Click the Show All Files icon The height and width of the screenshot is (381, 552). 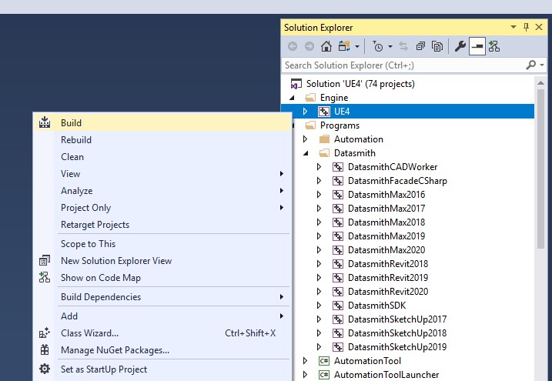coord(437,46)
